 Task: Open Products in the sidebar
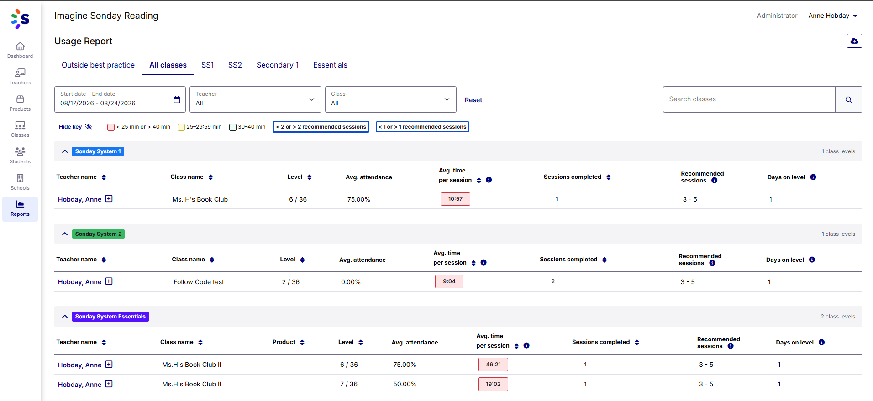click(20, 103)
